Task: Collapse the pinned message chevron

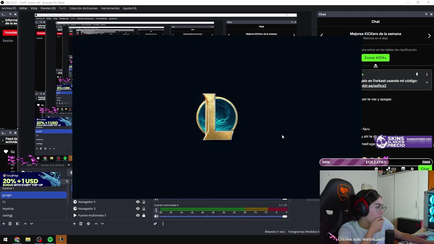Action: [x=427, y=82]
